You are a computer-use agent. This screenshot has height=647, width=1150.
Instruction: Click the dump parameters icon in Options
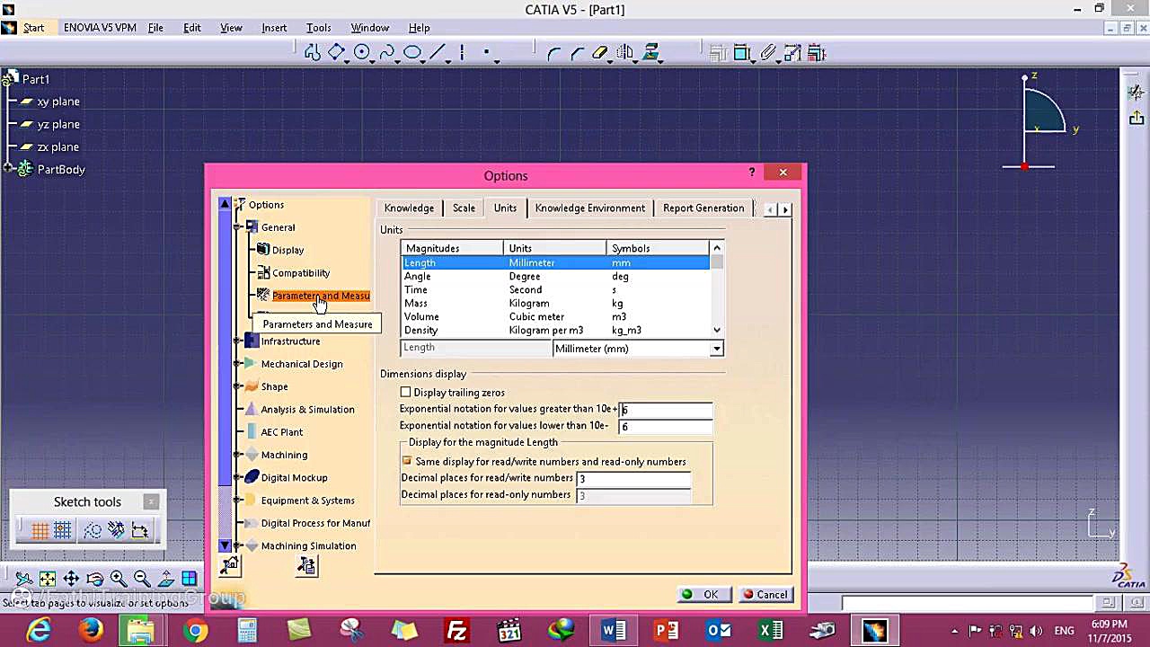(306, 565)
